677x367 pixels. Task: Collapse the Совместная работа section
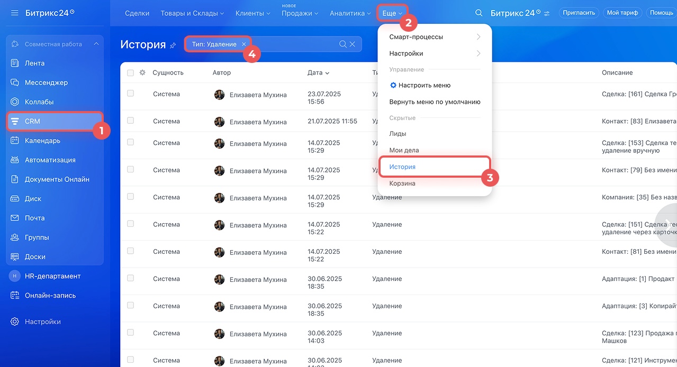click(x=96, y=44)
